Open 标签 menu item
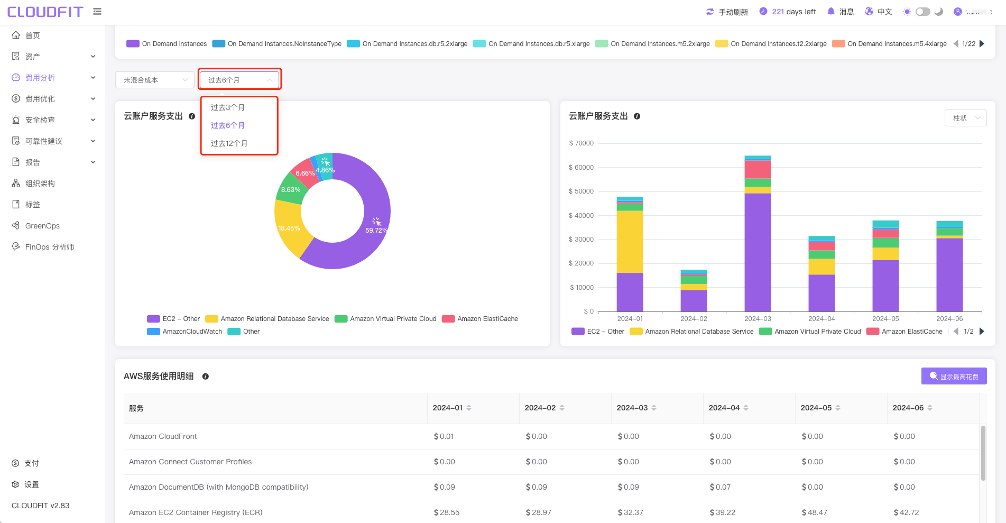 tap(52, 205)
